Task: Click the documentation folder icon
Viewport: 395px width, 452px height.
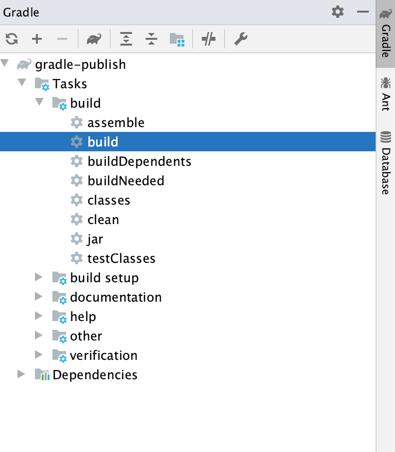Action: (x=59, y=297)
